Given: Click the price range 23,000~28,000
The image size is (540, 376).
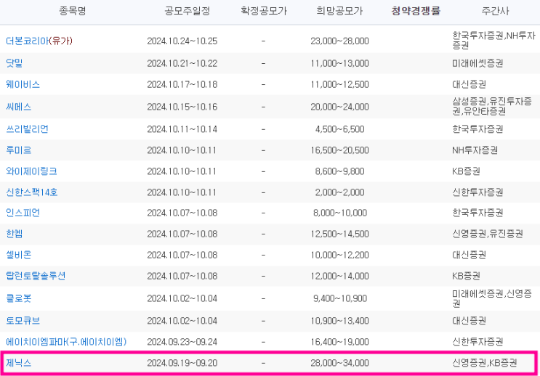Looking at the screenshot, I should (x=339, y=41).
